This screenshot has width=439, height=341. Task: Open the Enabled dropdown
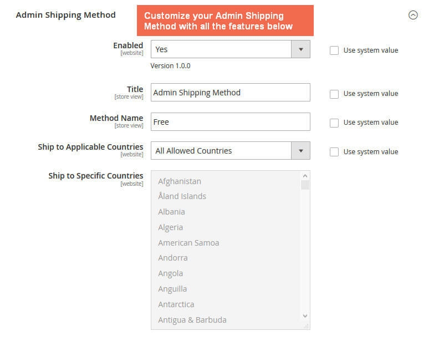coord(230,49)
